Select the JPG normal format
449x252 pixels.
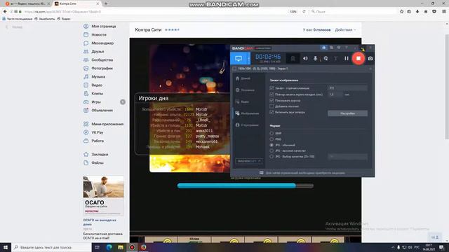tap(272, 145)
